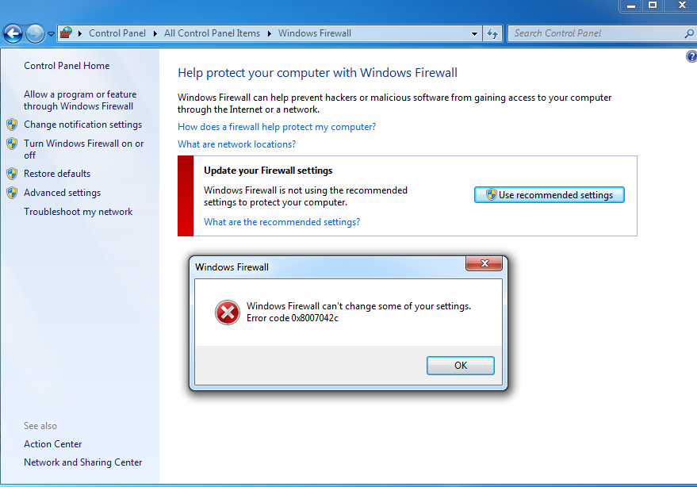The image size is (697, 487).
Task: Click the shield icon beside Change notification settings
Action: (x=12, y=125)
